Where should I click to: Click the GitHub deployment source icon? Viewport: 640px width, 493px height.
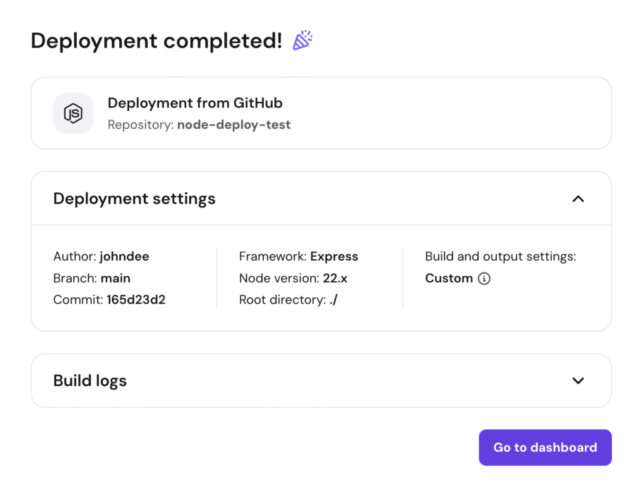tap(73, 113)
